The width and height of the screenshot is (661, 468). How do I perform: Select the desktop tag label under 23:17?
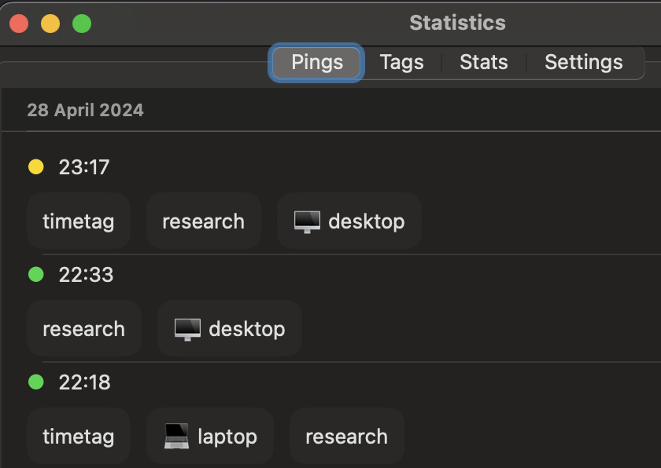click(367, 221)
